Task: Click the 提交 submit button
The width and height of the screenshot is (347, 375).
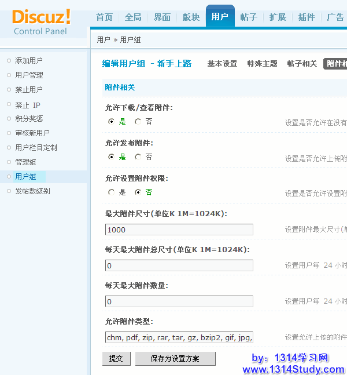Action: coord(116,359)
